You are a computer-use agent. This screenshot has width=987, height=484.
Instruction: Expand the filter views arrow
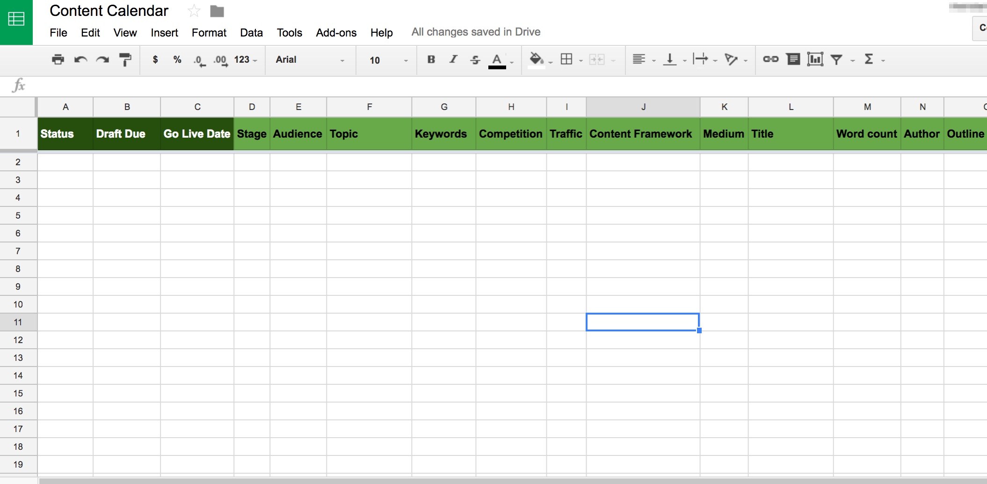pos(853,60)
